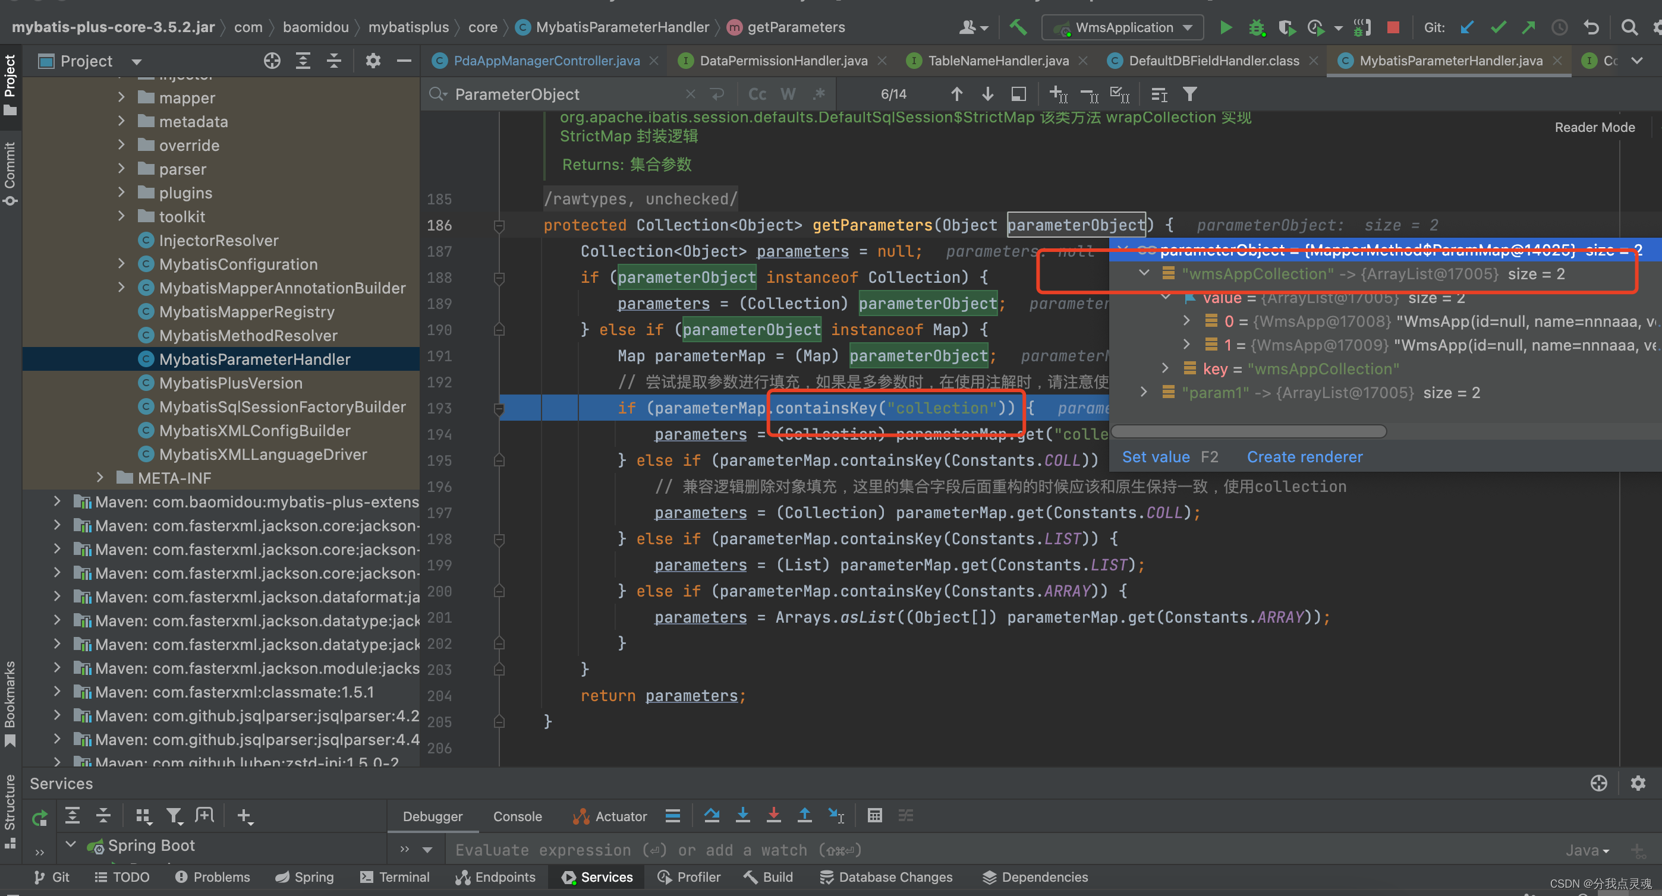This screenshot has width=1662, height=896.
Task: Click the Create renderer link
Action: [x=1304, y=457]
